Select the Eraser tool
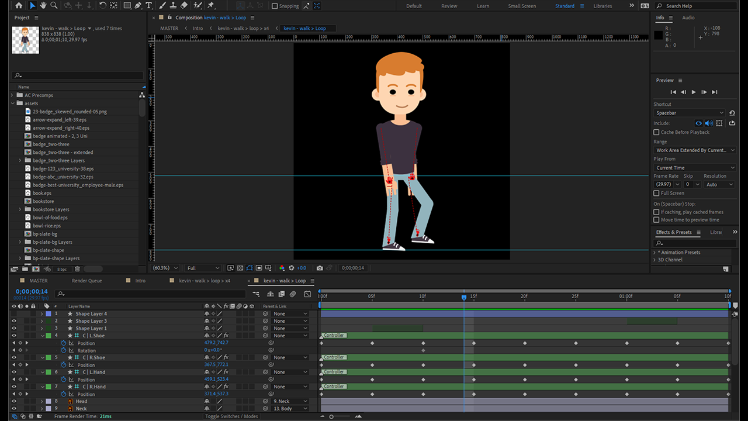This screenshot has height=421, width=748. [184, 5]
